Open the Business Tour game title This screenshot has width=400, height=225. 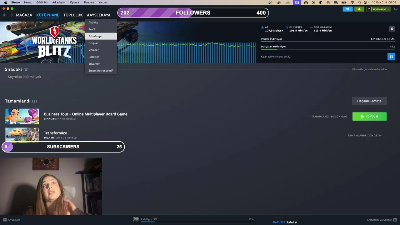click(86, 114)
